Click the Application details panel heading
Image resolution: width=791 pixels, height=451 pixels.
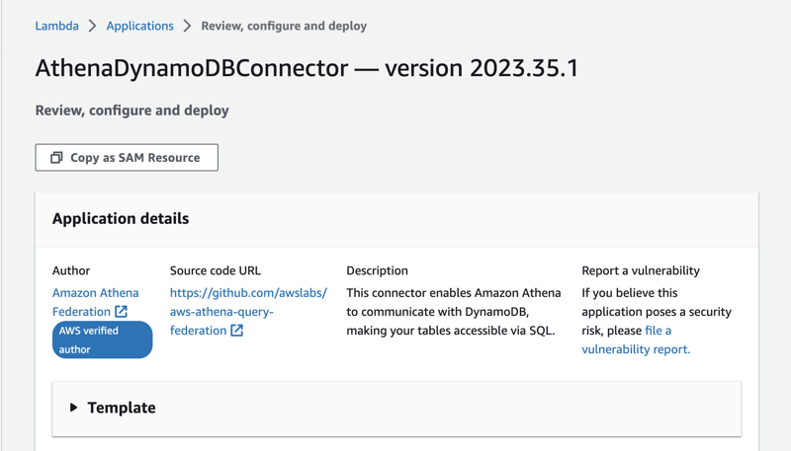[121, 219]
